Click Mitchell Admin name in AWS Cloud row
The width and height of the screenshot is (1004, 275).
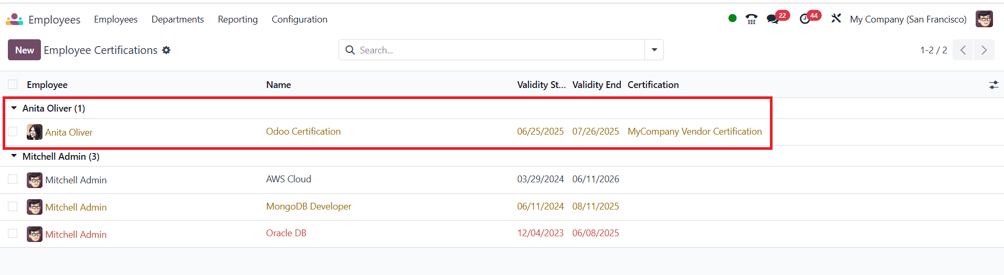76,180
